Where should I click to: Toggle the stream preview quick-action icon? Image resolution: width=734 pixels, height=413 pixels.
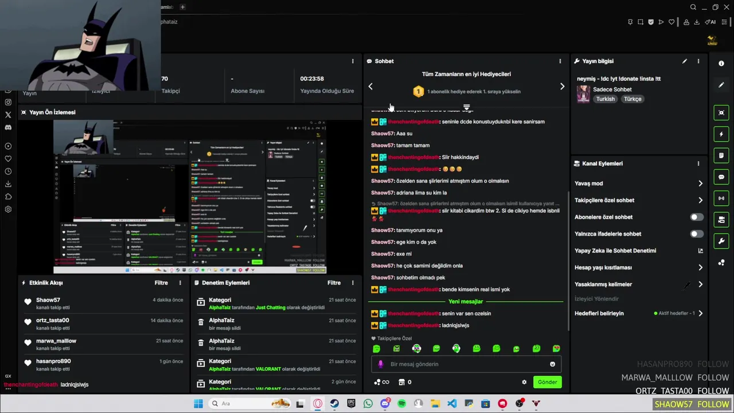point(721,112)
